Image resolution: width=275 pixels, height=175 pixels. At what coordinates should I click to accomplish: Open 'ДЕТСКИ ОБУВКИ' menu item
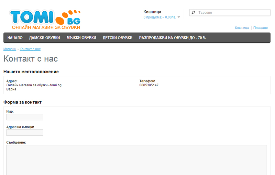pos(118,38)
